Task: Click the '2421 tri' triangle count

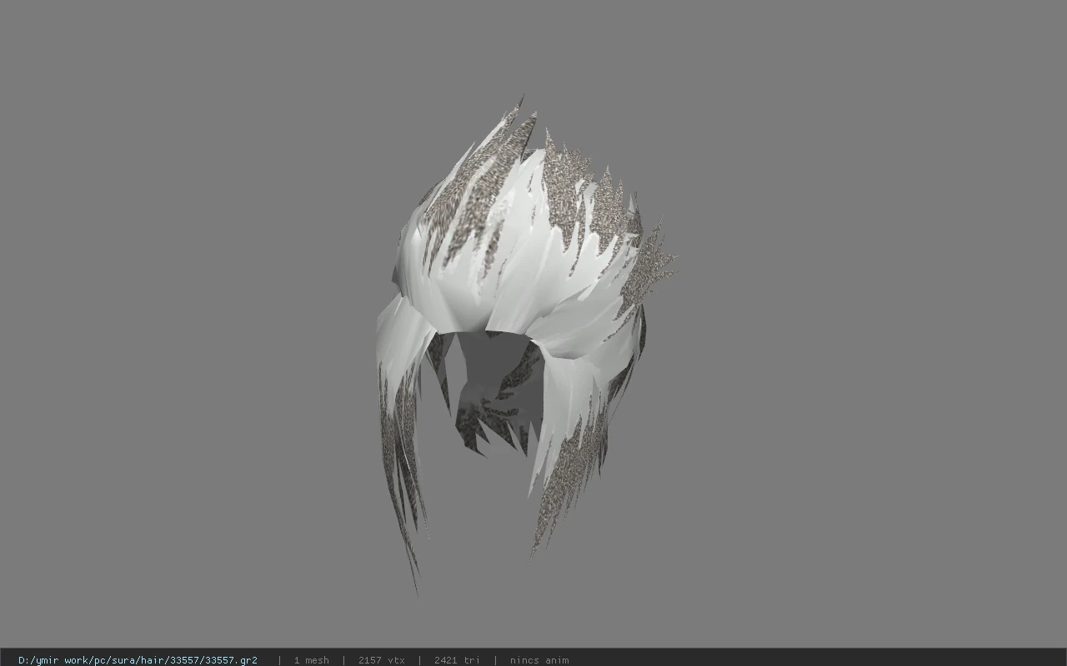Action: [457, 660]
